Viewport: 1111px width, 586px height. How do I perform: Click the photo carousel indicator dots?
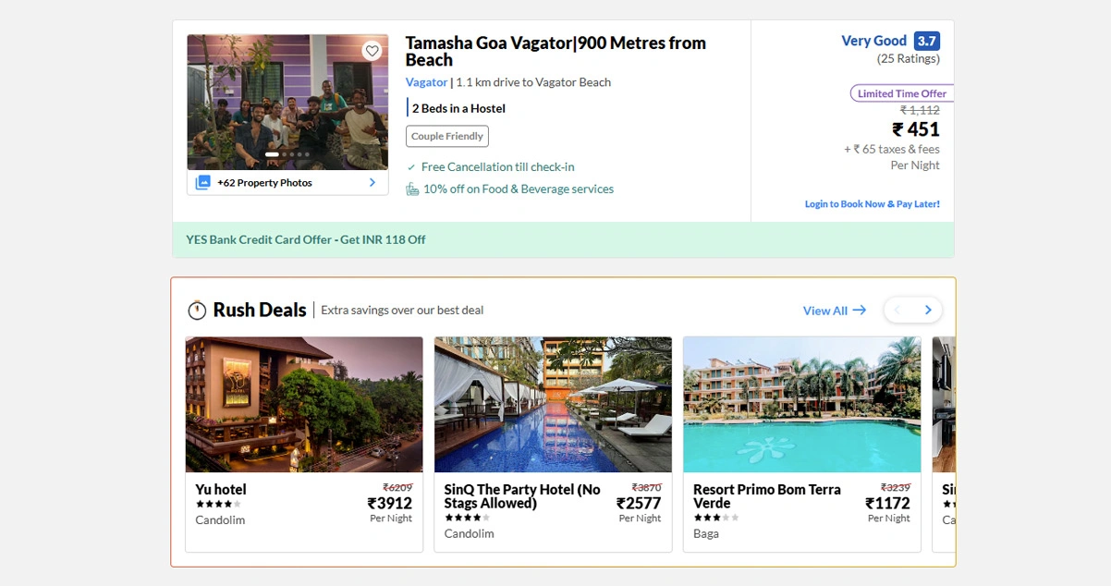[287, 154]
